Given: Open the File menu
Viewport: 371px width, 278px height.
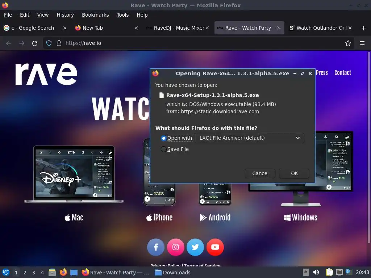Looking at the screenshot, I should (x=8, y=15).
